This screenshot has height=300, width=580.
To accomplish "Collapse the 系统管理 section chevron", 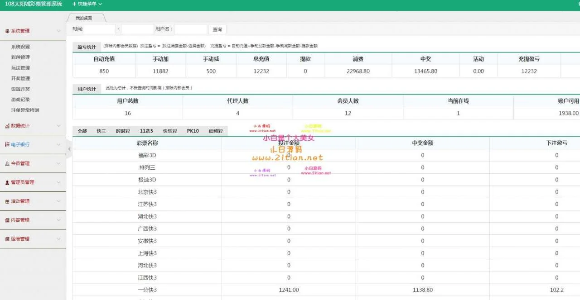I will pyautogui.click(x=58, y=31).
